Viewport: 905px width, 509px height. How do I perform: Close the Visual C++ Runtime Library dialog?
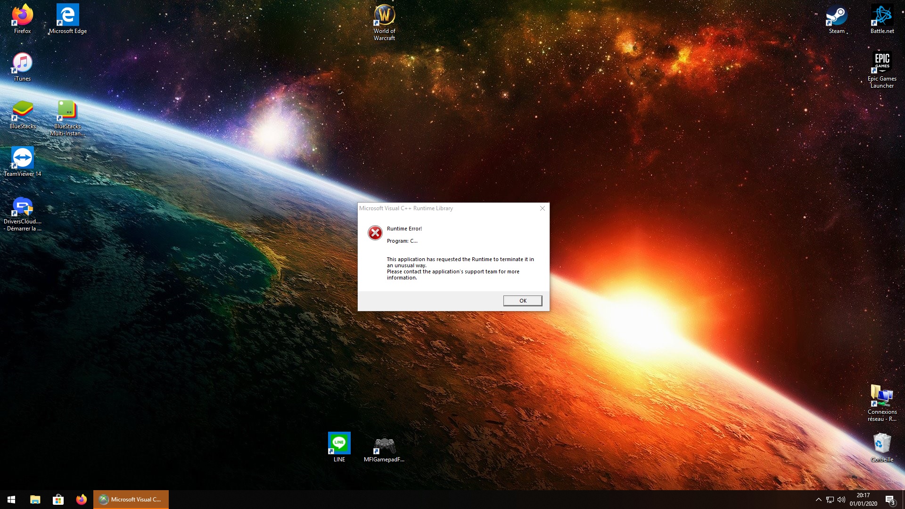(x=542, y=208)
